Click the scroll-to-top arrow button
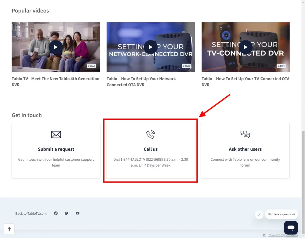 coord(9,229)
